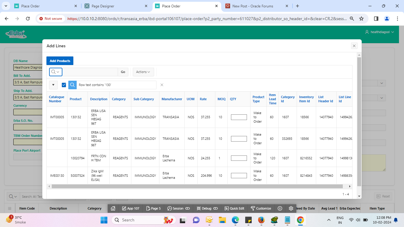This screenshot has width=404, height=227.
Task: Open the 'Row text contains 130' filter link
Action: click(x=95, y=85)
